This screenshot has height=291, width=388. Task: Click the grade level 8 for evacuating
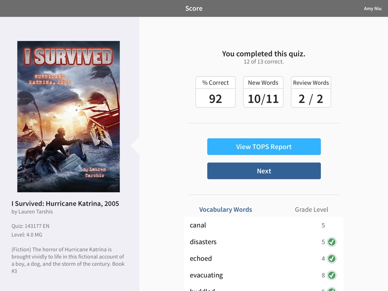323,275
